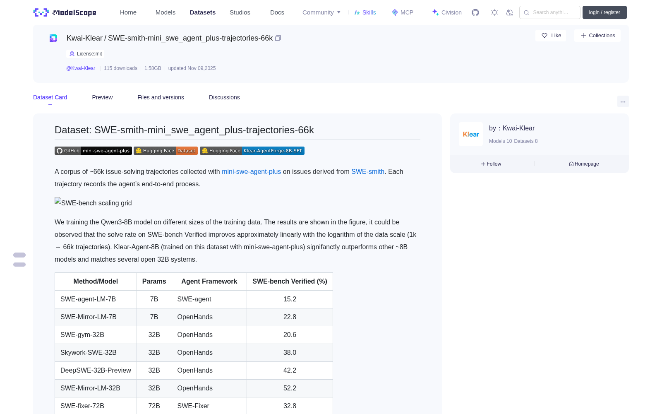662x414 pixels.
Task: Open the floating side panel handle
Action: coord(19,260)
